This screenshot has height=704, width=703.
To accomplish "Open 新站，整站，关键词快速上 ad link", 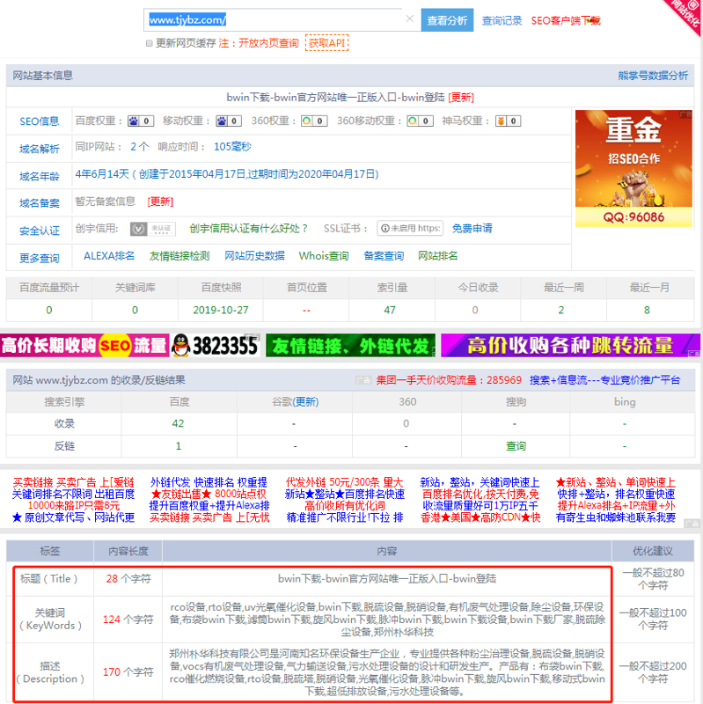I will (x=480, y=482).
